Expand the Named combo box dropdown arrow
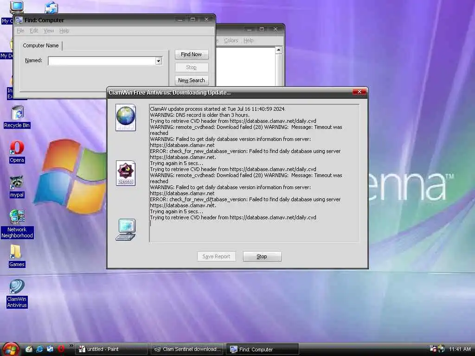The width and height of the screenshot is (475, 356). pyautogui.click(x=159, y=61)
